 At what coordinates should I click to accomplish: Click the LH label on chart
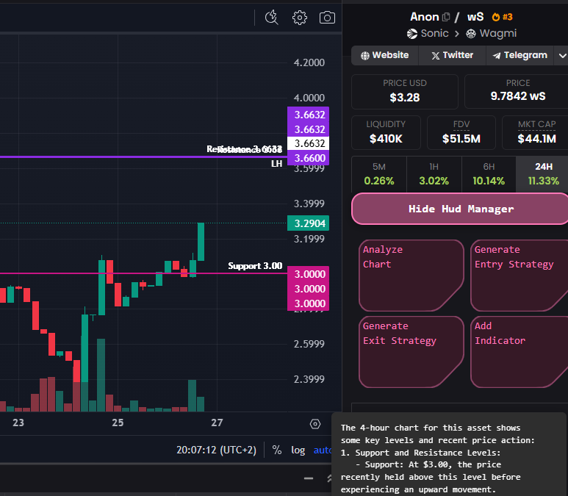[x=277, y=164]
